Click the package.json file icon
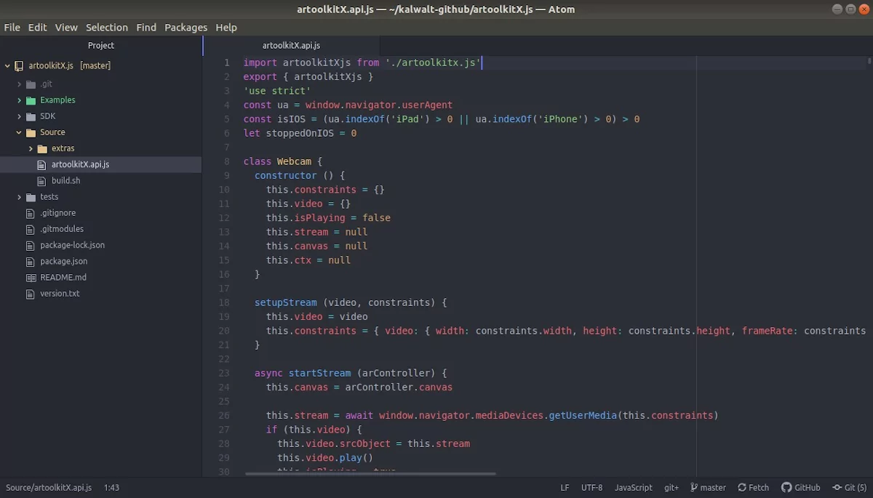873x498 pixels. 31,262
